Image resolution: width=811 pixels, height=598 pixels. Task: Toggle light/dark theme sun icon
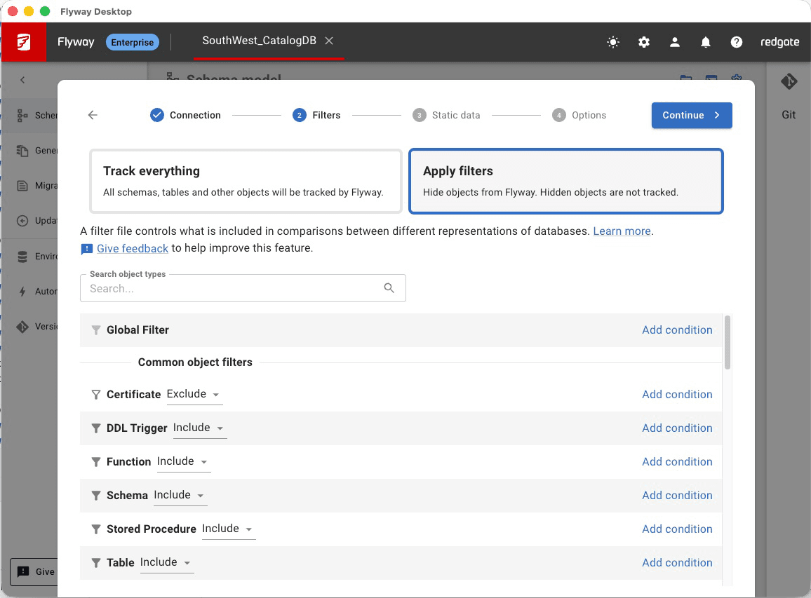613,42
